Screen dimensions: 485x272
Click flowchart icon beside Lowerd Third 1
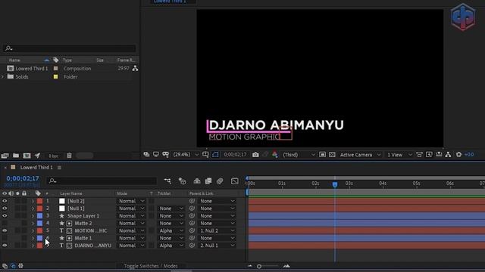tap(135, 69)
